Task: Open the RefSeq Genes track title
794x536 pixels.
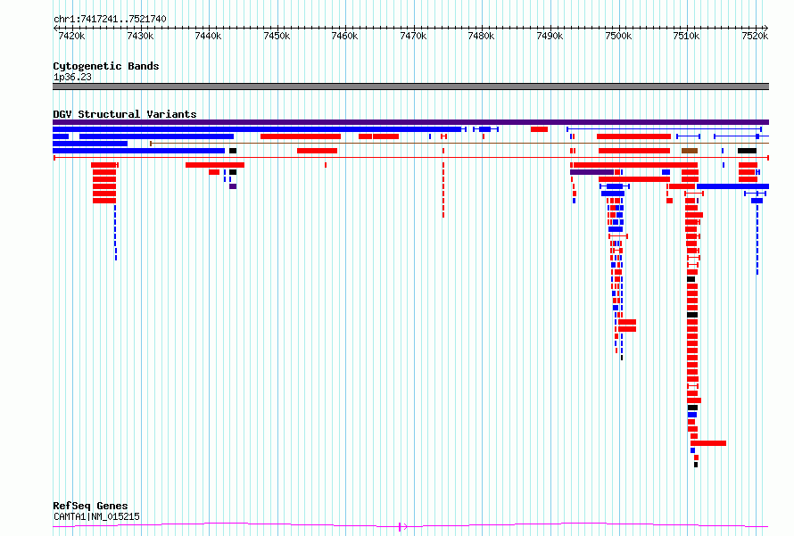Action: (90, 506)
